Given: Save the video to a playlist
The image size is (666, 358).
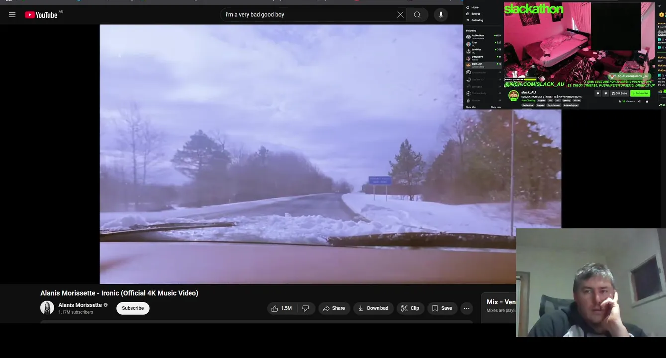Looking at the screenshot, I should tap(442, 308).
